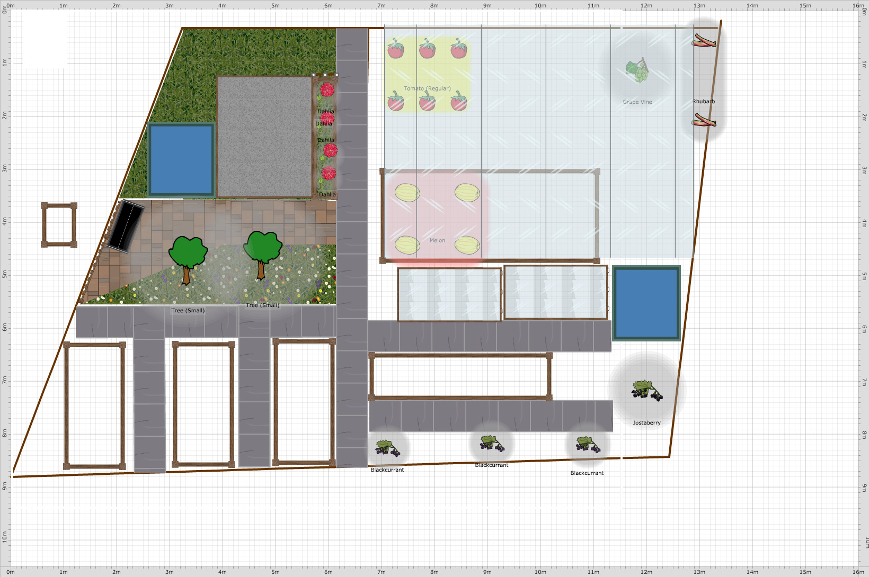Select the long horizontal raised bed frame
The height and width of the screenshot is (577, 869).
pos(460,377)
